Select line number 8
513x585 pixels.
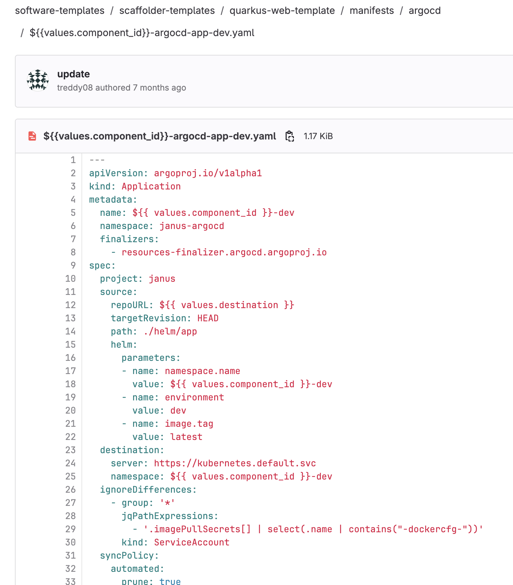click(73, 252)
